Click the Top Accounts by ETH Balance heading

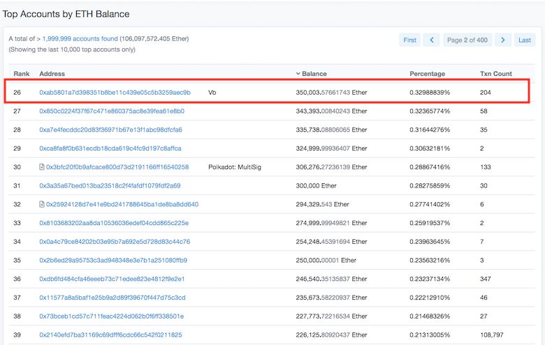[66, 14]
